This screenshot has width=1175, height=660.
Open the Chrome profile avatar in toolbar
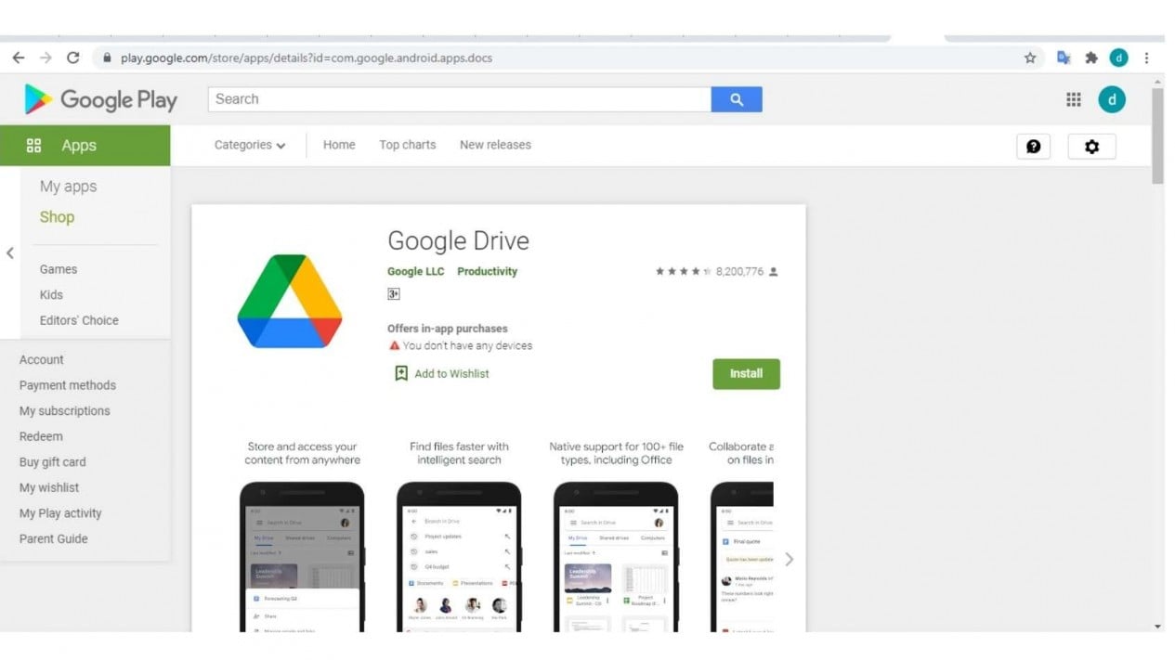click(x=1118, y=58)
